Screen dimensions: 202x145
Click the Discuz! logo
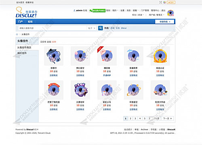point(26,12)
